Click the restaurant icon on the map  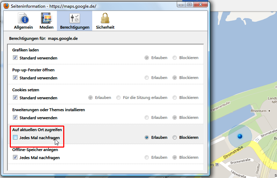click(217, 165)
